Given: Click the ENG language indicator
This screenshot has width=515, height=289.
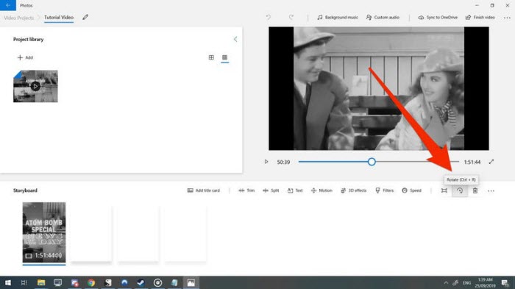Looking at the screenshot, I should click(466, 283).
